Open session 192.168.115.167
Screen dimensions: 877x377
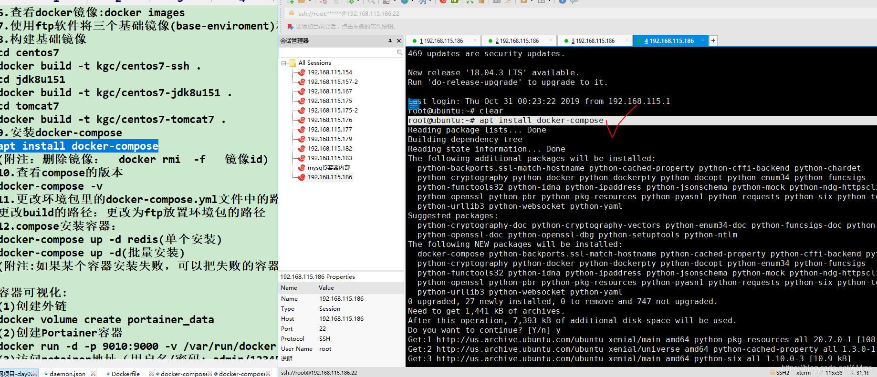pos(330,92)
